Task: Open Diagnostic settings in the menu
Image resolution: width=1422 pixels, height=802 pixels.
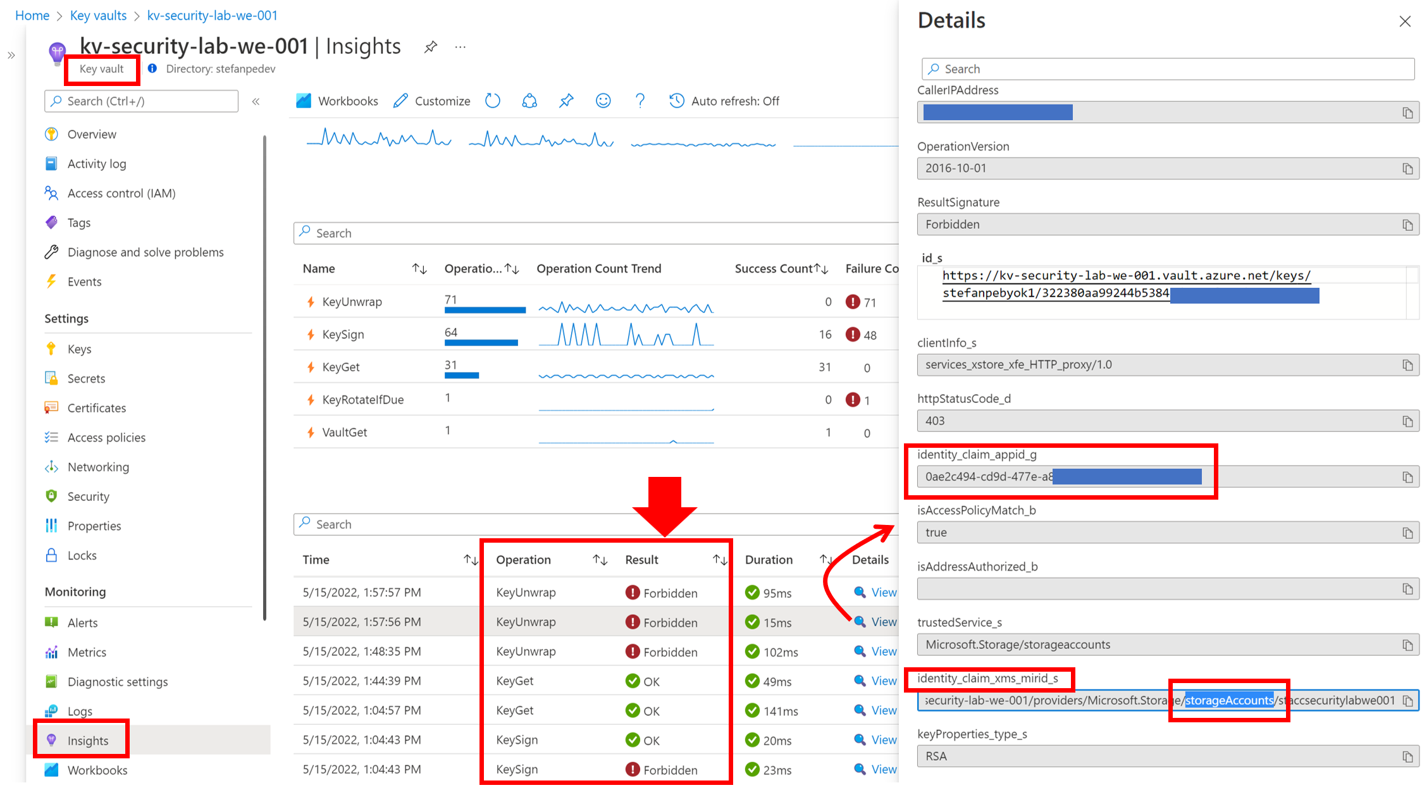Action: (118, 682)
